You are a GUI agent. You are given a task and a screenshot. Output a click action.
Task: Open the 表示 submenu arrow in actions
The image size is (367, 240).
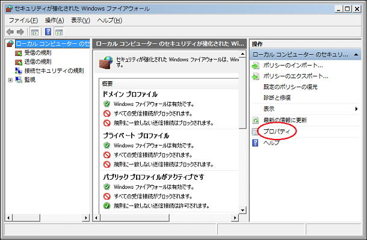pos(356,109)
